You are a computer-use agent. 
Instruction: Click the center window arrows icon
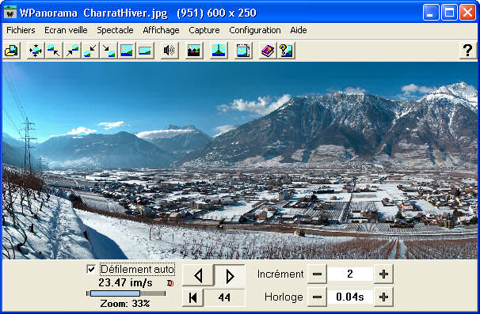tap(36, 51)
